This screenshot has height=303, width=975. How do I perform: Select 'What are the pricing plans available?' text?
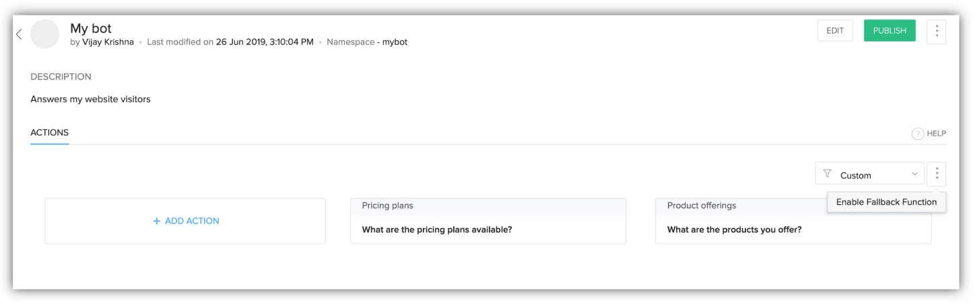(x=437, y=230)
